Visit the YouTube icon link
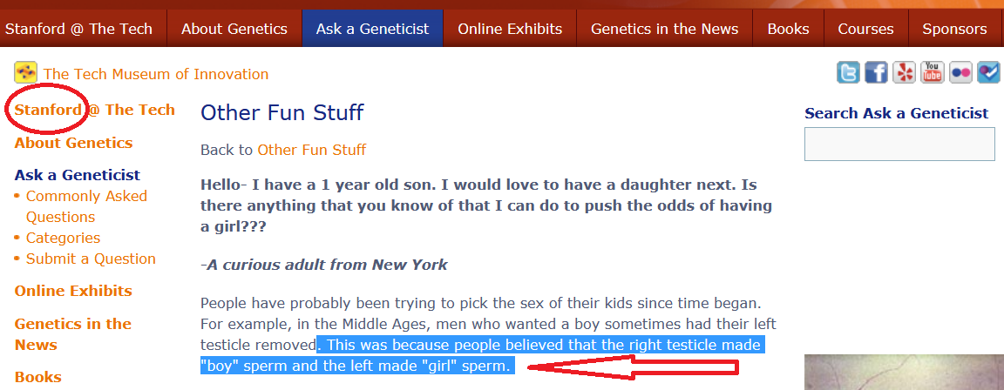The width and height of the screenshot is (1004, 390). tap(933, 72)
